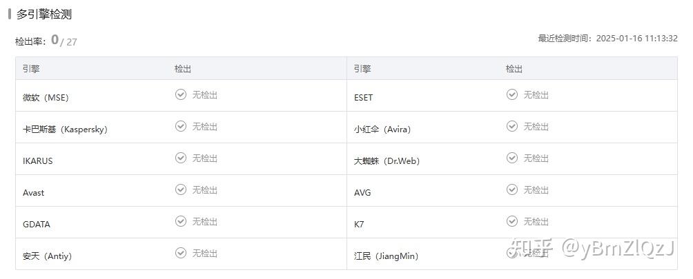
Task: Click the detection rate value 0 / 27
Action: (x=64, y=41)
